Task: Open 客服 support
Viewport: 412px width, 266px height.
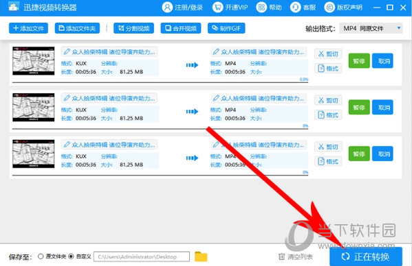Action: pyautogui.click(x=303, y=8)
